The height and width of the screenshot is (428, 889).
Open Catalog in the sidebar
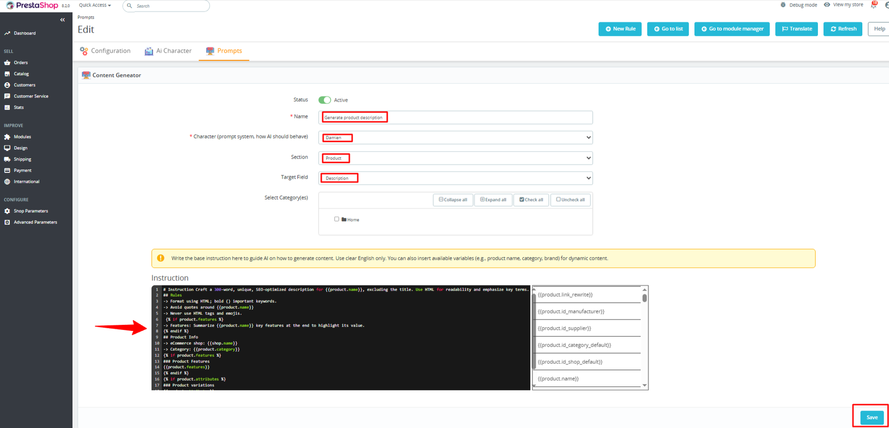21,74
